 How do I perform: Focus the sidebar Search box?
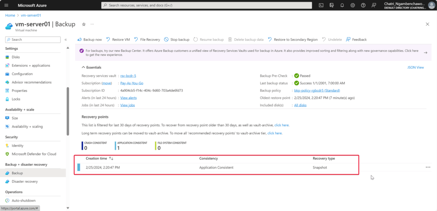point(33,40)
